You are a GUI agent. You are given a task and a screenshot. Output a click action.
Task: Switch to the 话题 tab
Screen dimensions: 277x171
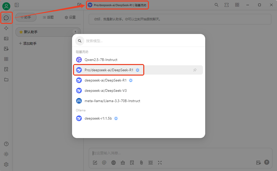[48, 17]
